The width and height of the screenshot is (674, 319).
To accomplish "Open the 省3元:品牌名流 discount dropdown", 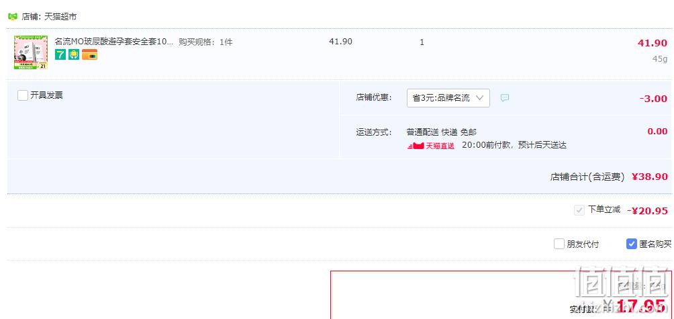I will (x=448, y=98).
